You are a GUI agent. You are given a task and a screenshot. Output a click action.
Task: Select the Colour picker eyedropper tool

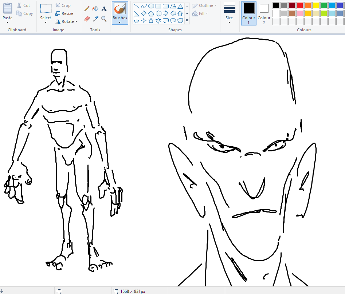click(95, 19)
